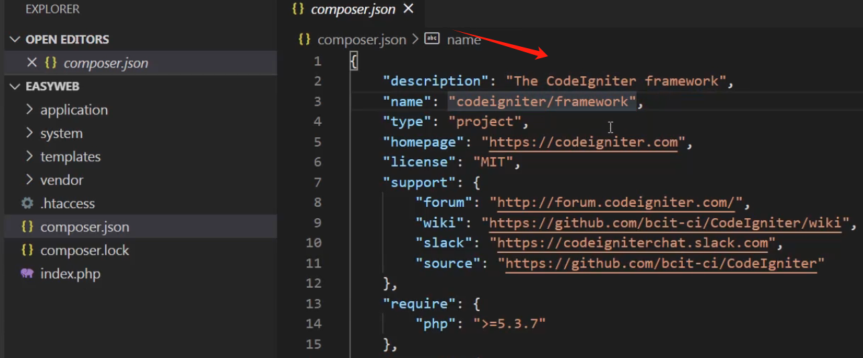The width and height of the screenshot is (863, 358).
Task: Expand the system folder
Action: [x=61, y=133]
